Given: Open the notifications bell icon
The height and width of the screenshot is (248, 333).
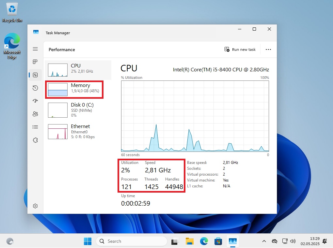Looking at the screenshot, I should [x=325, y=241].
